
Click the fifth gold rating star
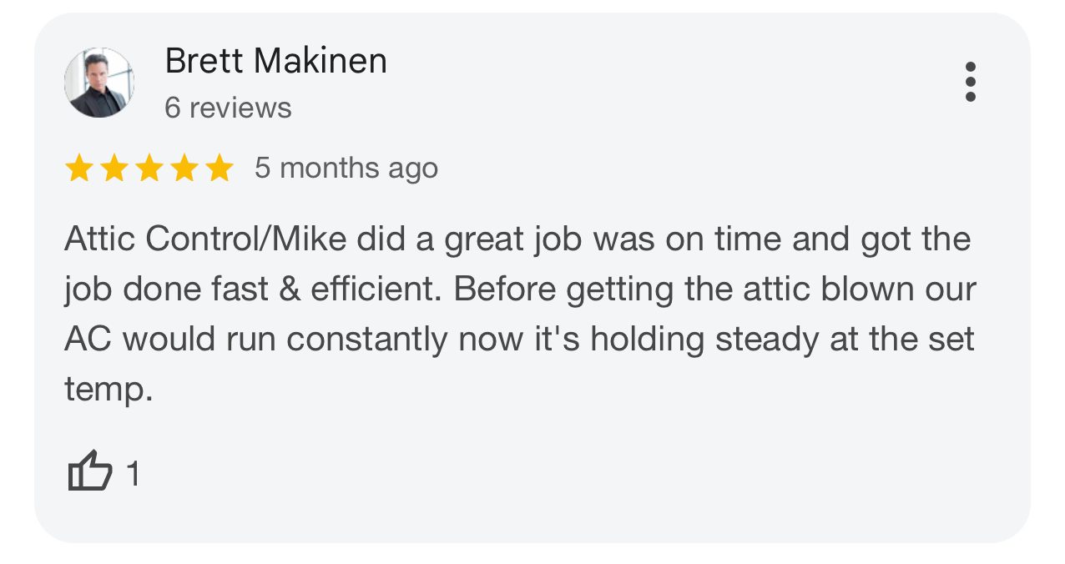(219, 169)
